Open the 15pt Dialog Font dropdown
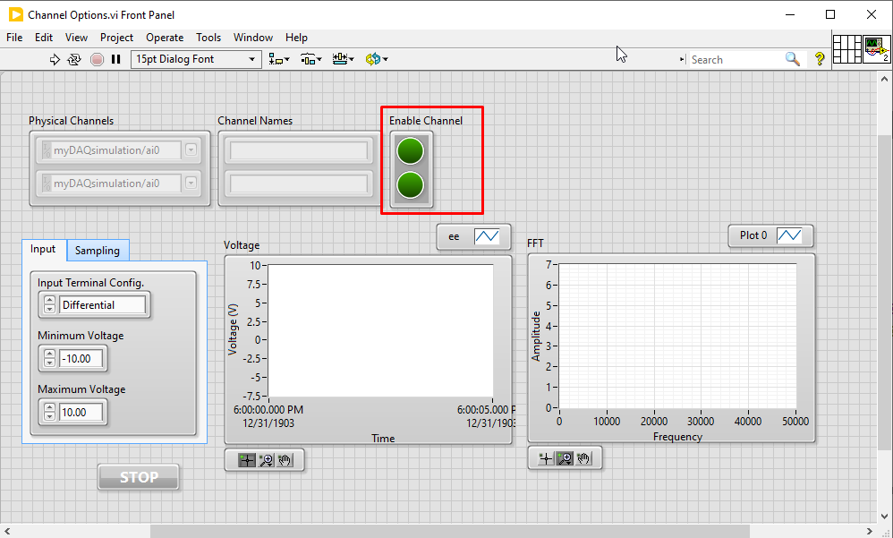The height and width of the screenshot is (538, 893). [x=196, y=59]
